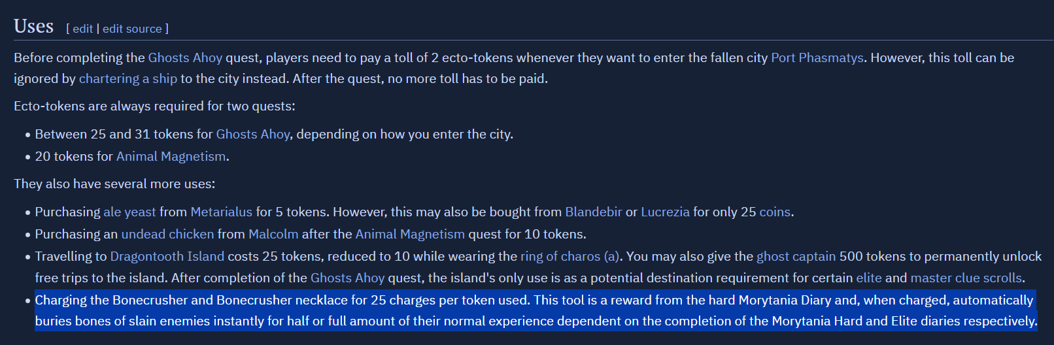Screen dimensions: 1054x345
Task: Open the undead chicken link
Action: (167, 234)
